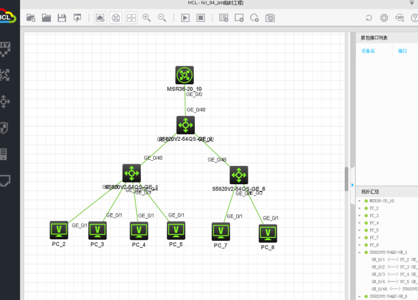Stop all devices with the stop button
The image size is (418, 300).
[x=201, y=18]
